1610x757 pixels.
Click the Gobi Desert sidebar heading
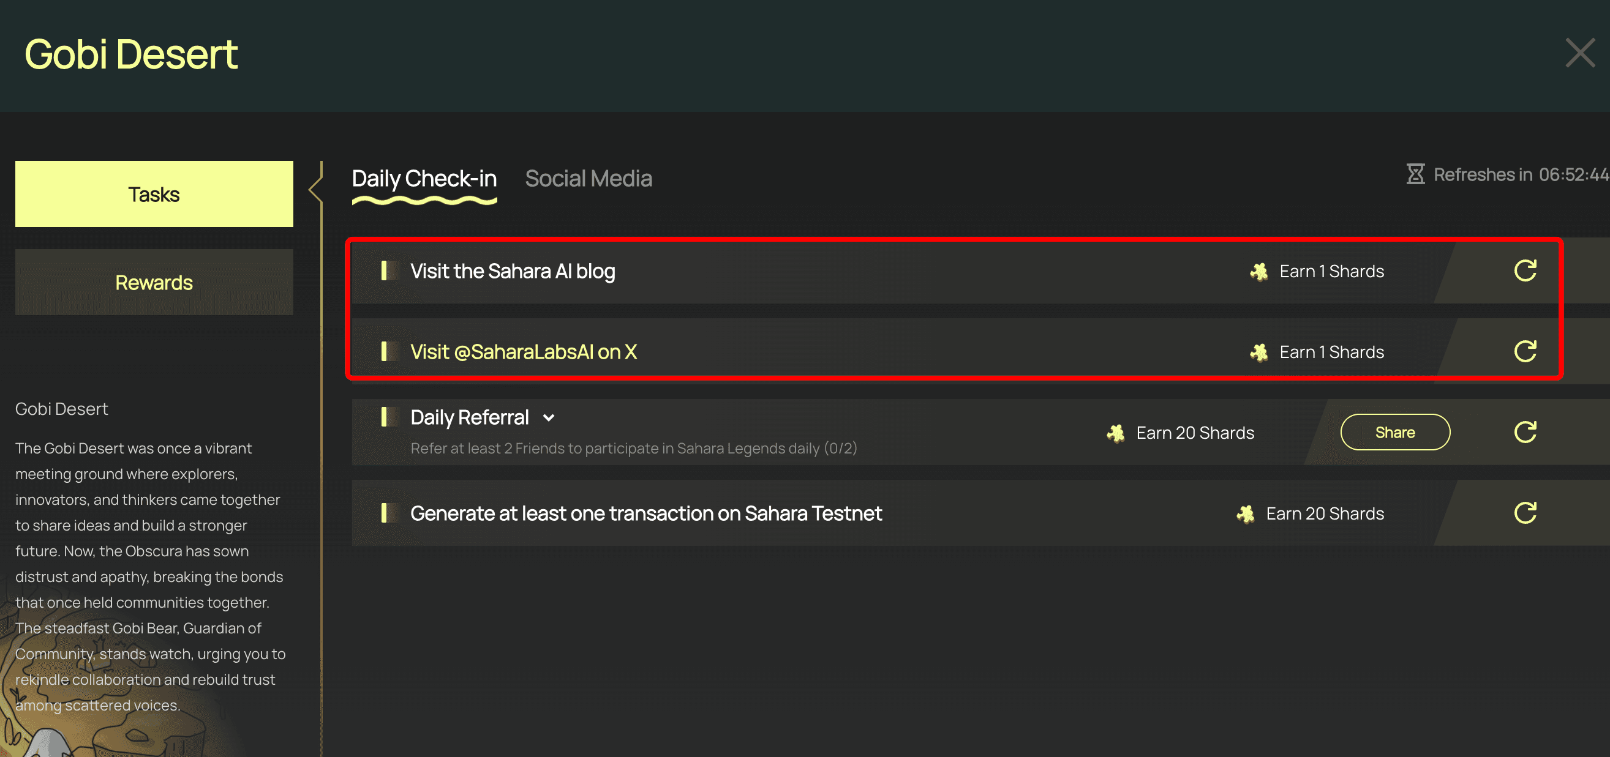tap(61, 409)
